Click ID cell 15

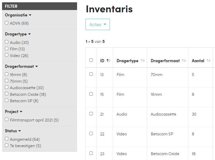[x=102, y=95]
